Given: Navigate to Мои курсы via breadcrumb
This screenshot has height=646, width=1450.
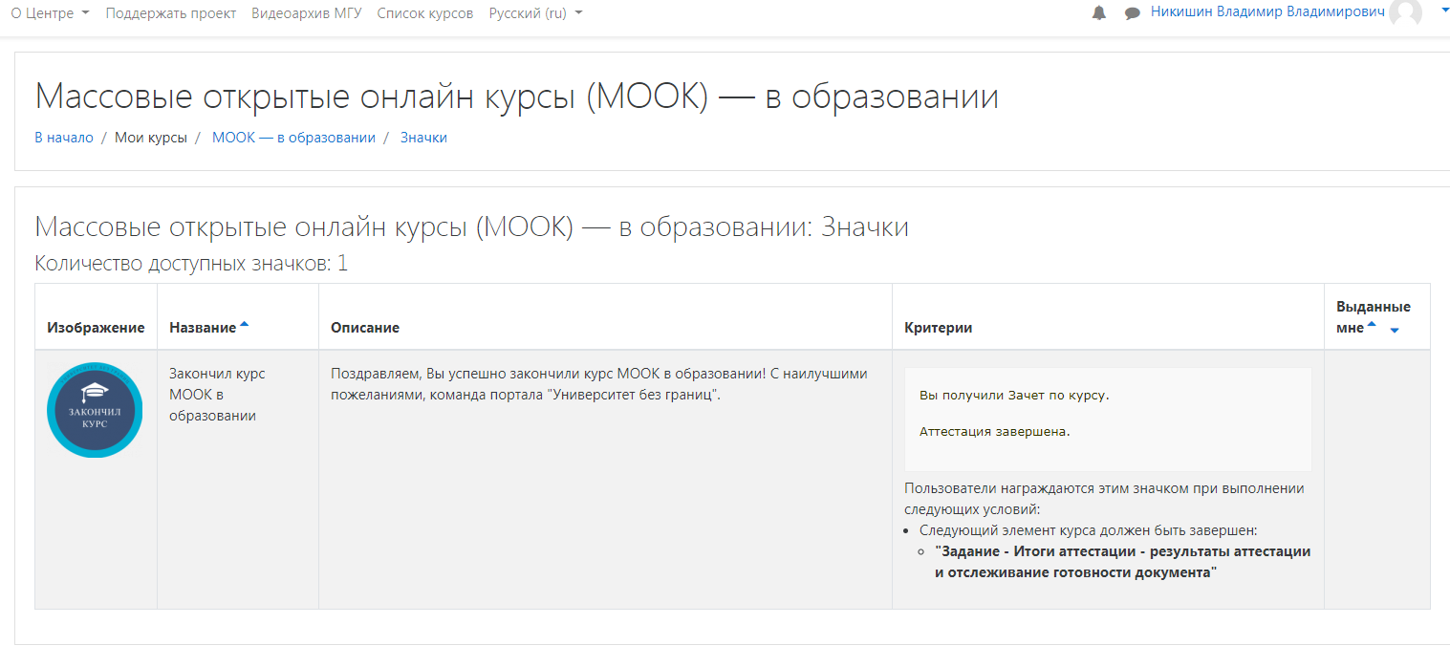Looking at the screenshot, I should [x=150, y=137].
